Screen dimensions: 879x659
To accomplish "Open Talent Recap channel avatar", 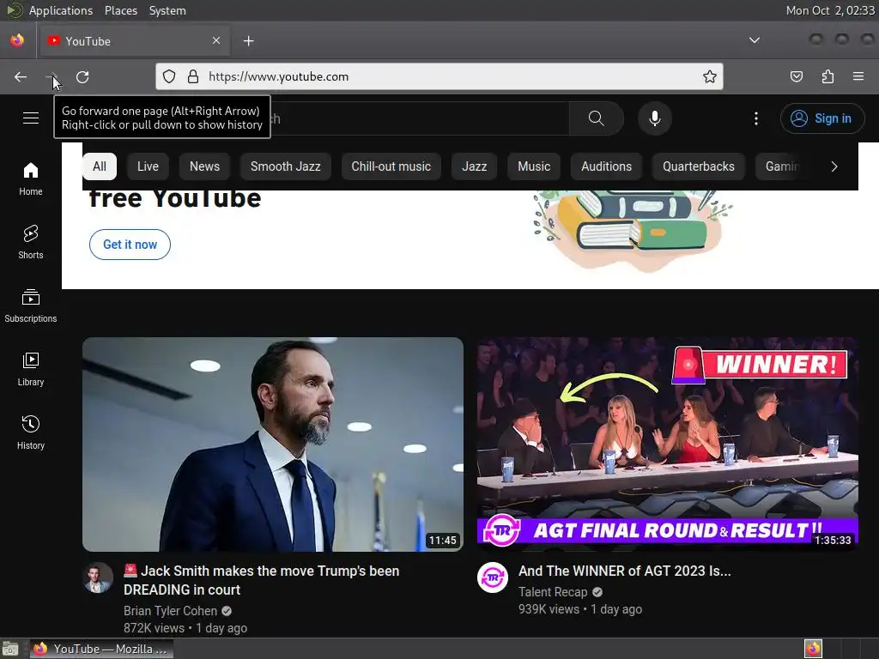I will coord(492,577).
